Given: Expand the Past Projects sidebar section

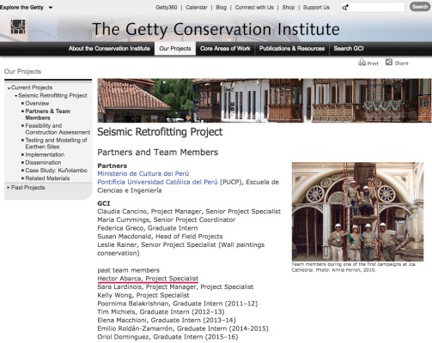Looking at the screenshot, I should [9, 188].
